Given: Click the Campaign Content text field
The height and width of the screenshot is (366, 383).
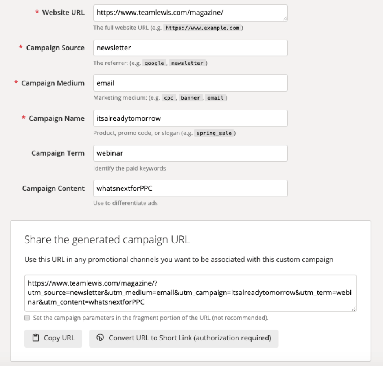Looking at the screenshot, I should click(x=190, y=188).
